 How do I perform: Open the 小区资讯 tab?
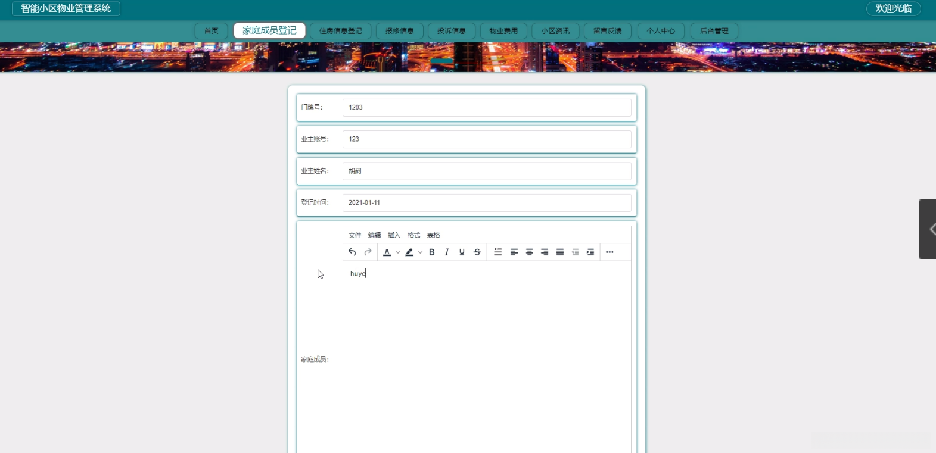point(556,31)
